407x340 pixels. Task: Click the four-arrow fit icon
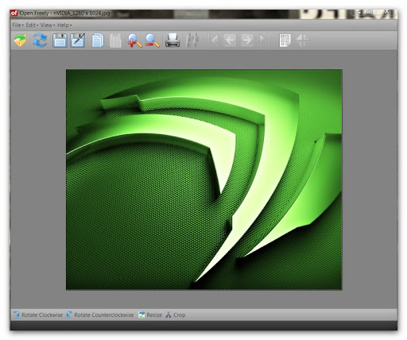tap(302, 41)
